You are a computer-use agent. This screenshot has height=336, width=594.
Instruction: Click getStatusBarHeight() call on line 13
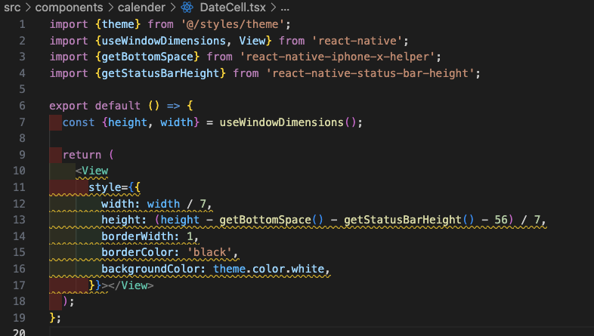tap(409, 220)
